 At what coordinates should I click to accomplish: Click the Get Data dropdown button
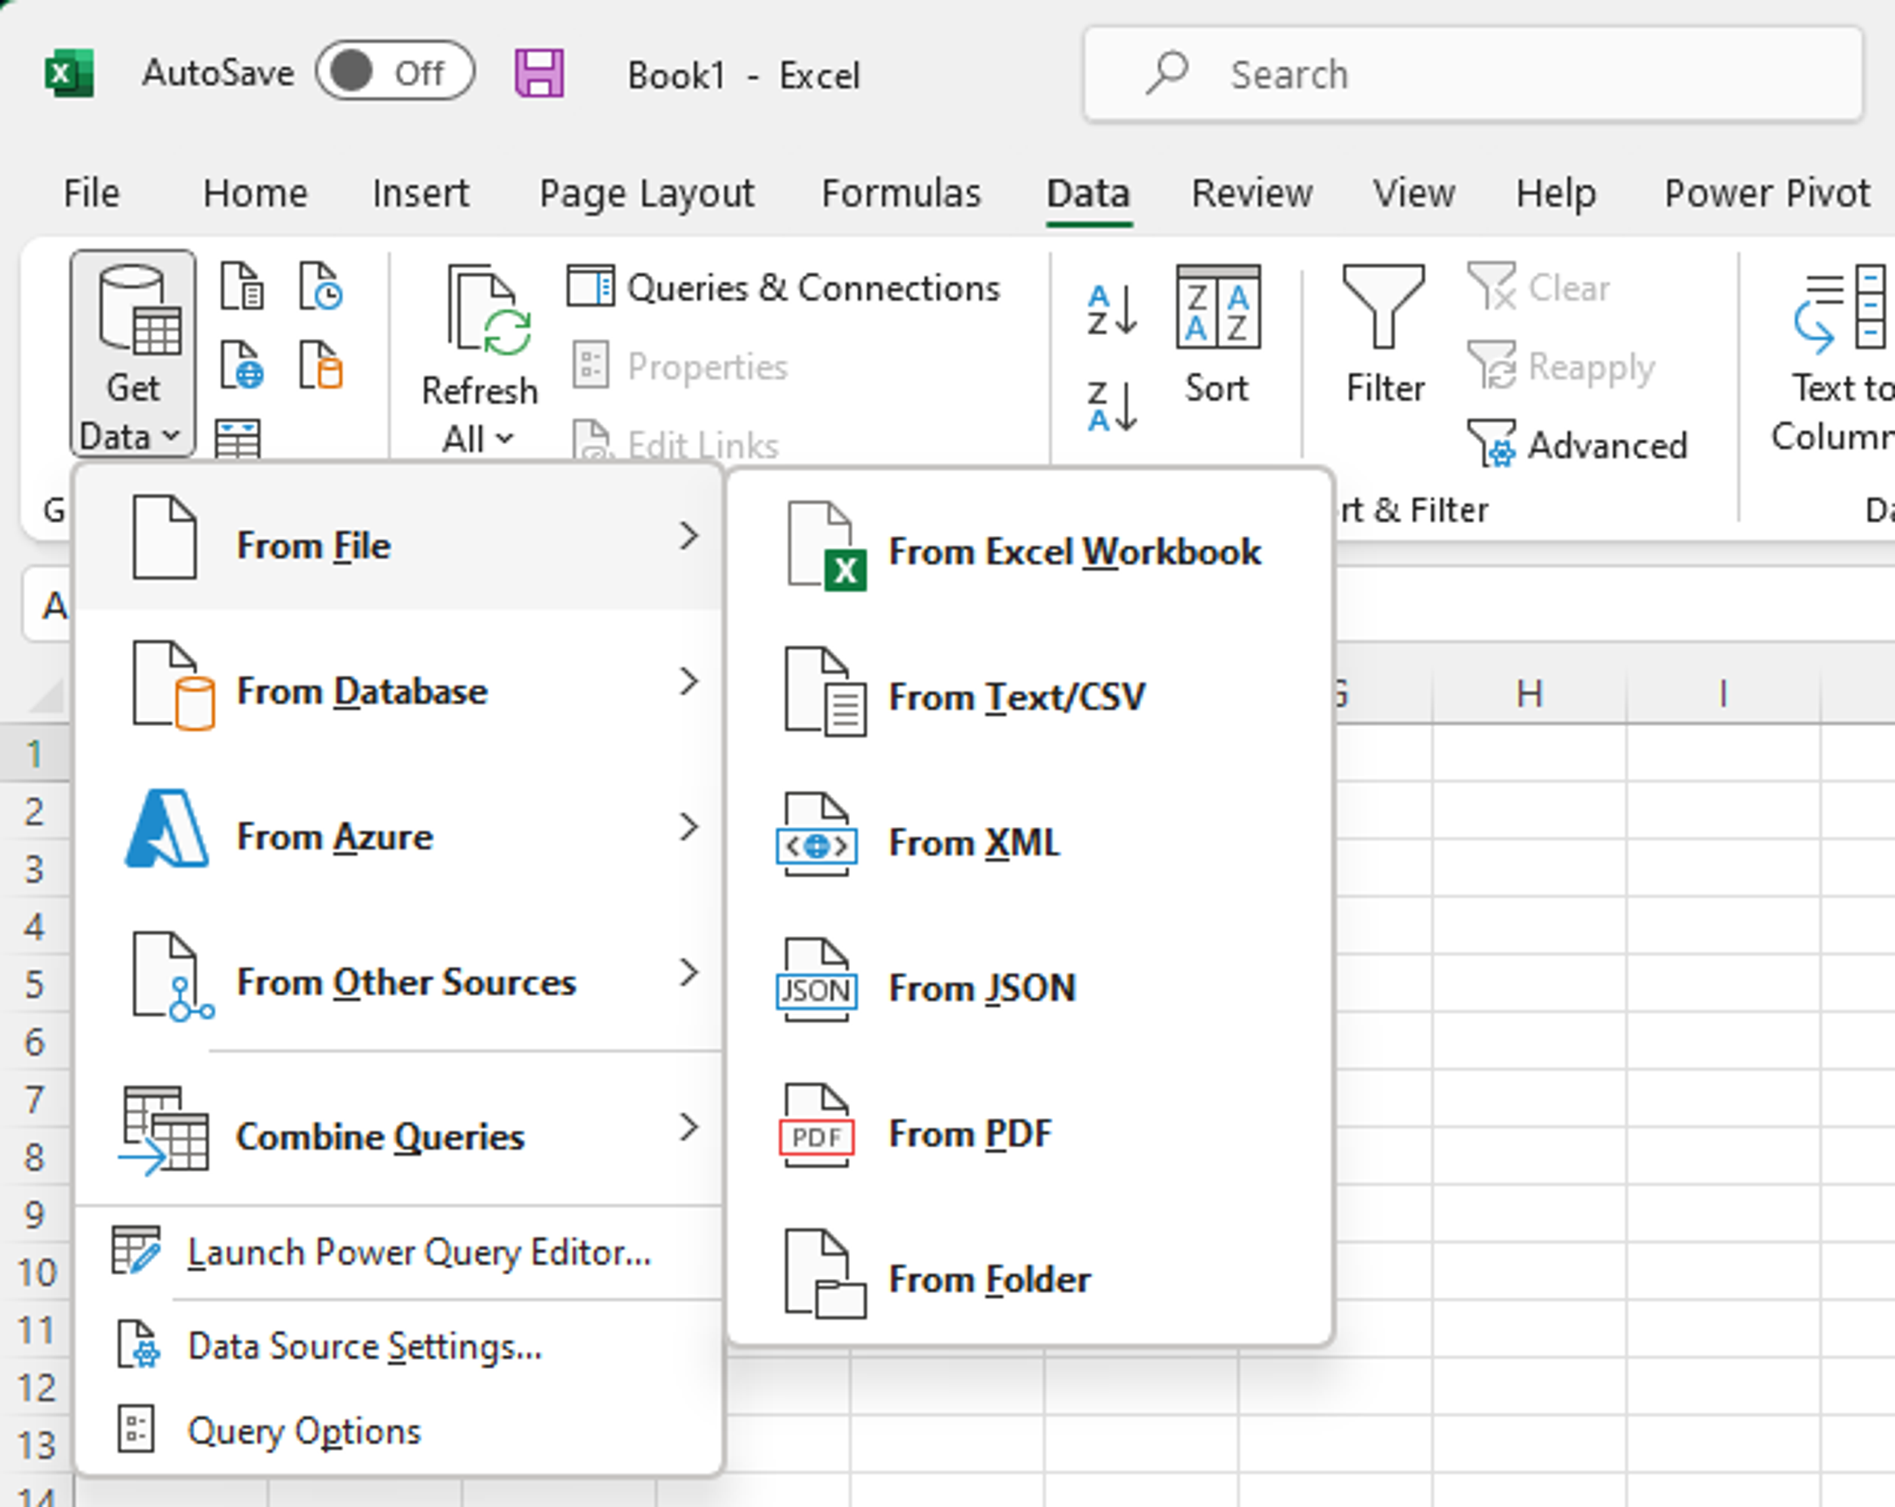tap(133, 353)
